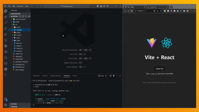Click the inventarios-pro command center search
Image resolution: width=199 pixels, height=112 pixels.
coord(66,6)
